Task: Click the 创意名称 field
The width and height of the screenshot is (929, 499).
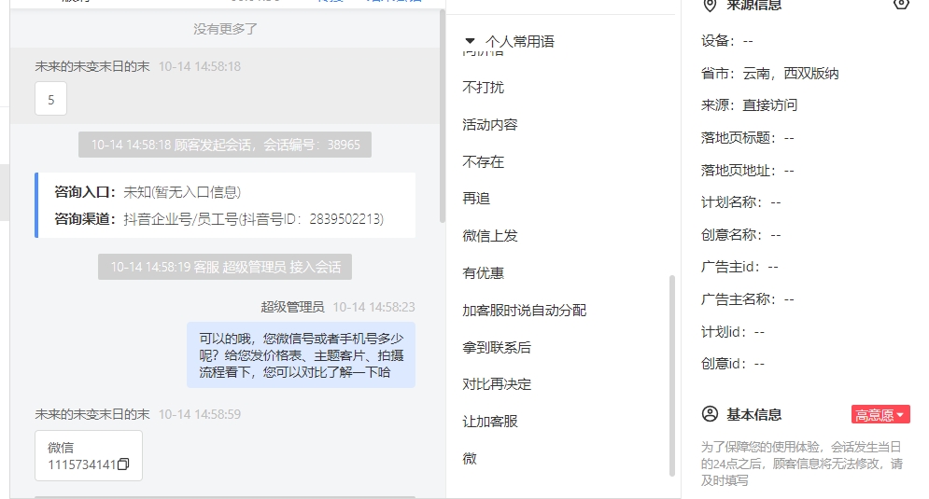Action: [x=740, y=235]
